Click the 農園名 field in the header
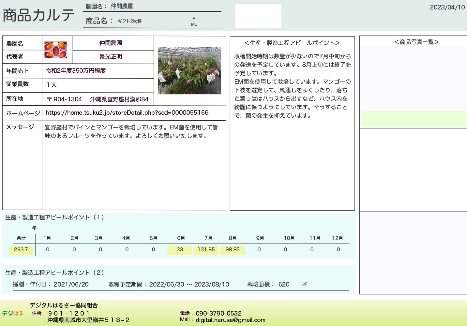 tap(122, 6)
